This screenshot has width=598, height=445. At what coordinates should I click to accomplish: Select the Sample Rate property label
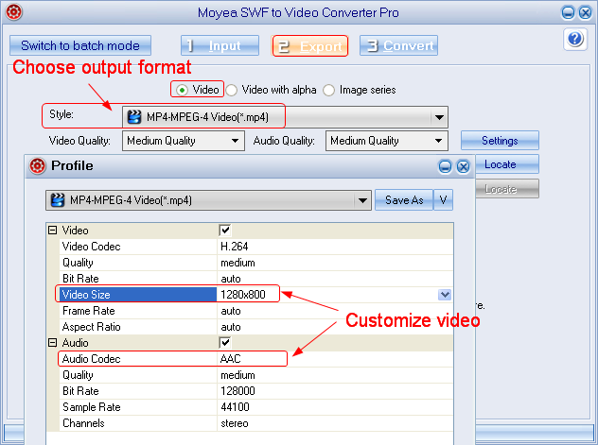[92, 407]
